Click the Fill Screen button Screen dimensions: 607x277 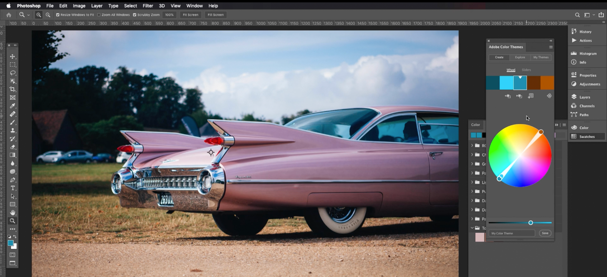(215, 15)
